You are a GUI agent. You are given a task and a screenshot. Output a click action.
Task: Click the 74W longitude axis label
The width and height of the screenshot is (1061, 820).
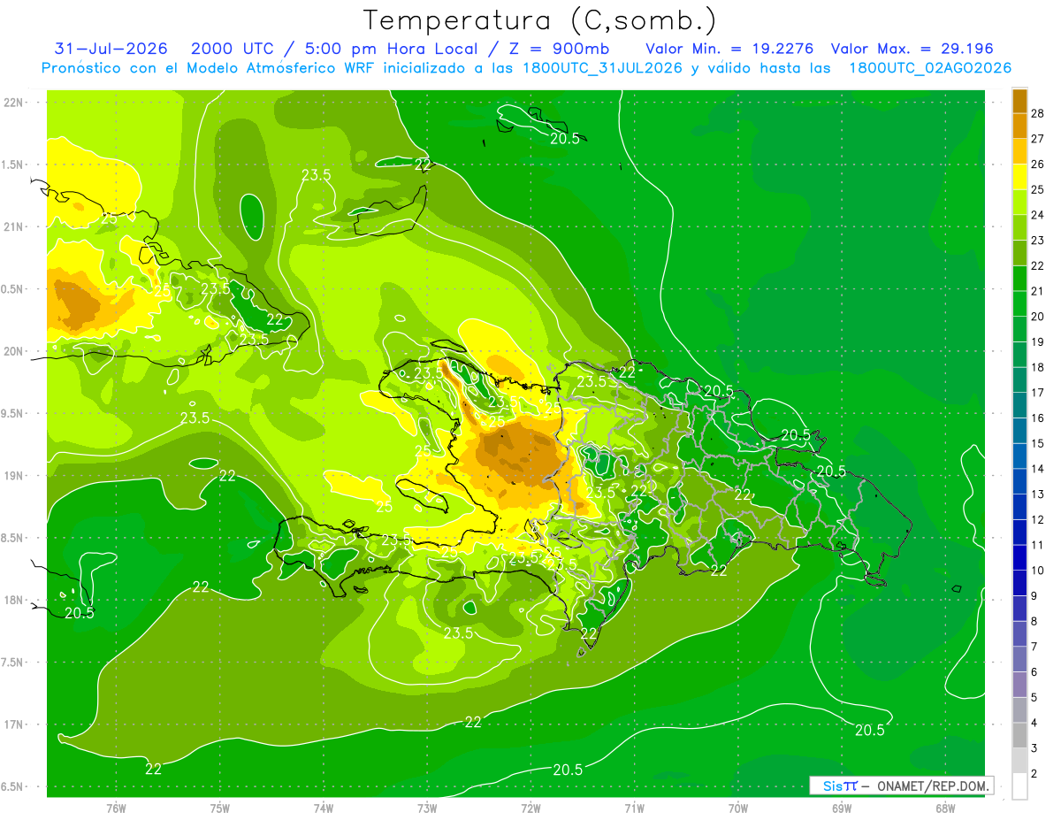click(324, 808)
